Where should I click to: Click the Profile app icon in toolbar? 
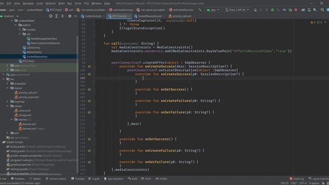pyautogui.click(x=284, y=10)
